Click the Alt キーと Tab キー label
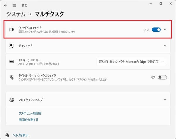 click(29, 60)
